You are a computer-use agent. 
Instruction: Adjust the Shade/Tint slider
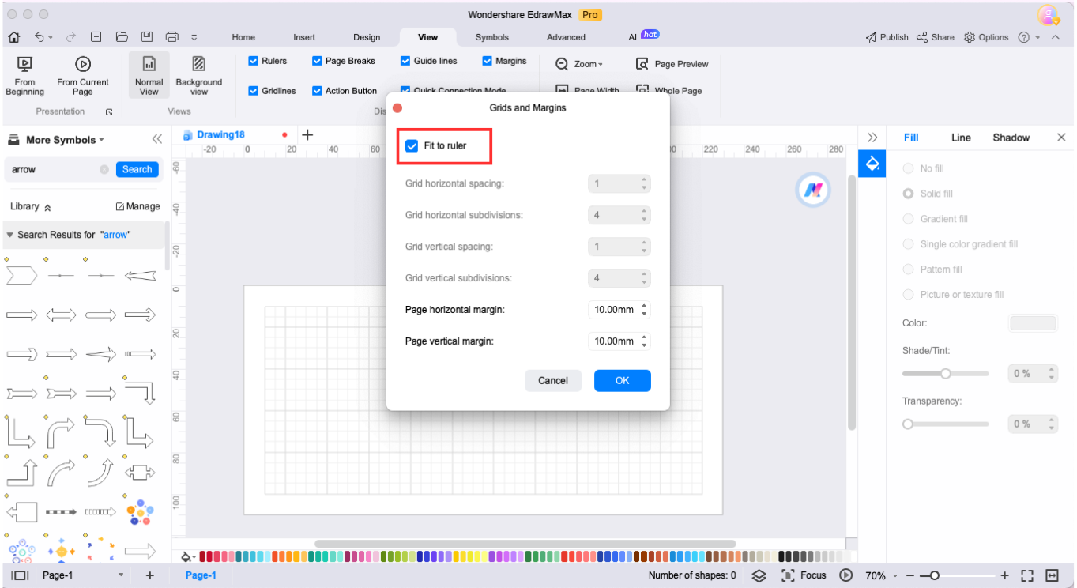(945, 374)
